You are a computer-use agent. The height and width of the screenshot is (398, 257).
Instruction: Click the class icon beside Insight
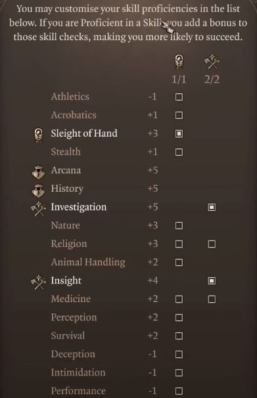click(x=38, y=282)
